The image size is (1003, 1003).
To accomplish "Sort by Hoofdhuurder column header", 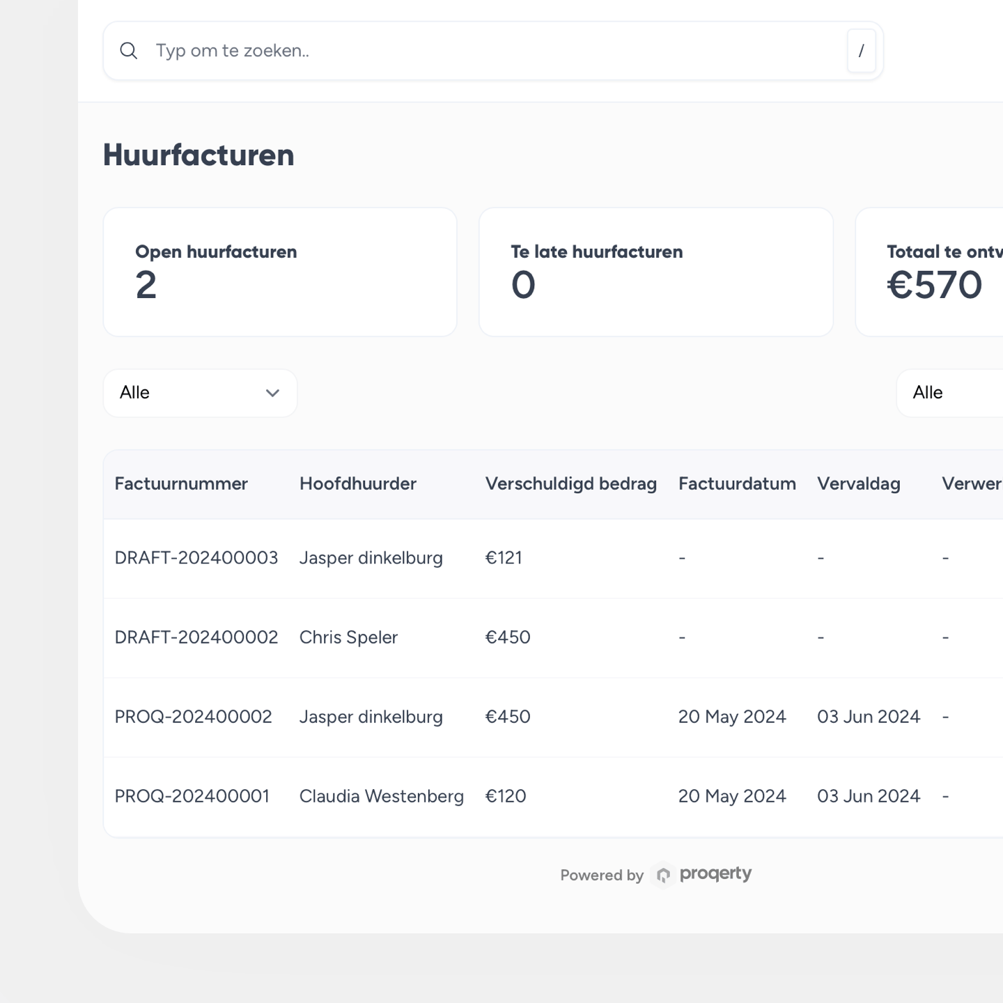I will tap(358, 484).
